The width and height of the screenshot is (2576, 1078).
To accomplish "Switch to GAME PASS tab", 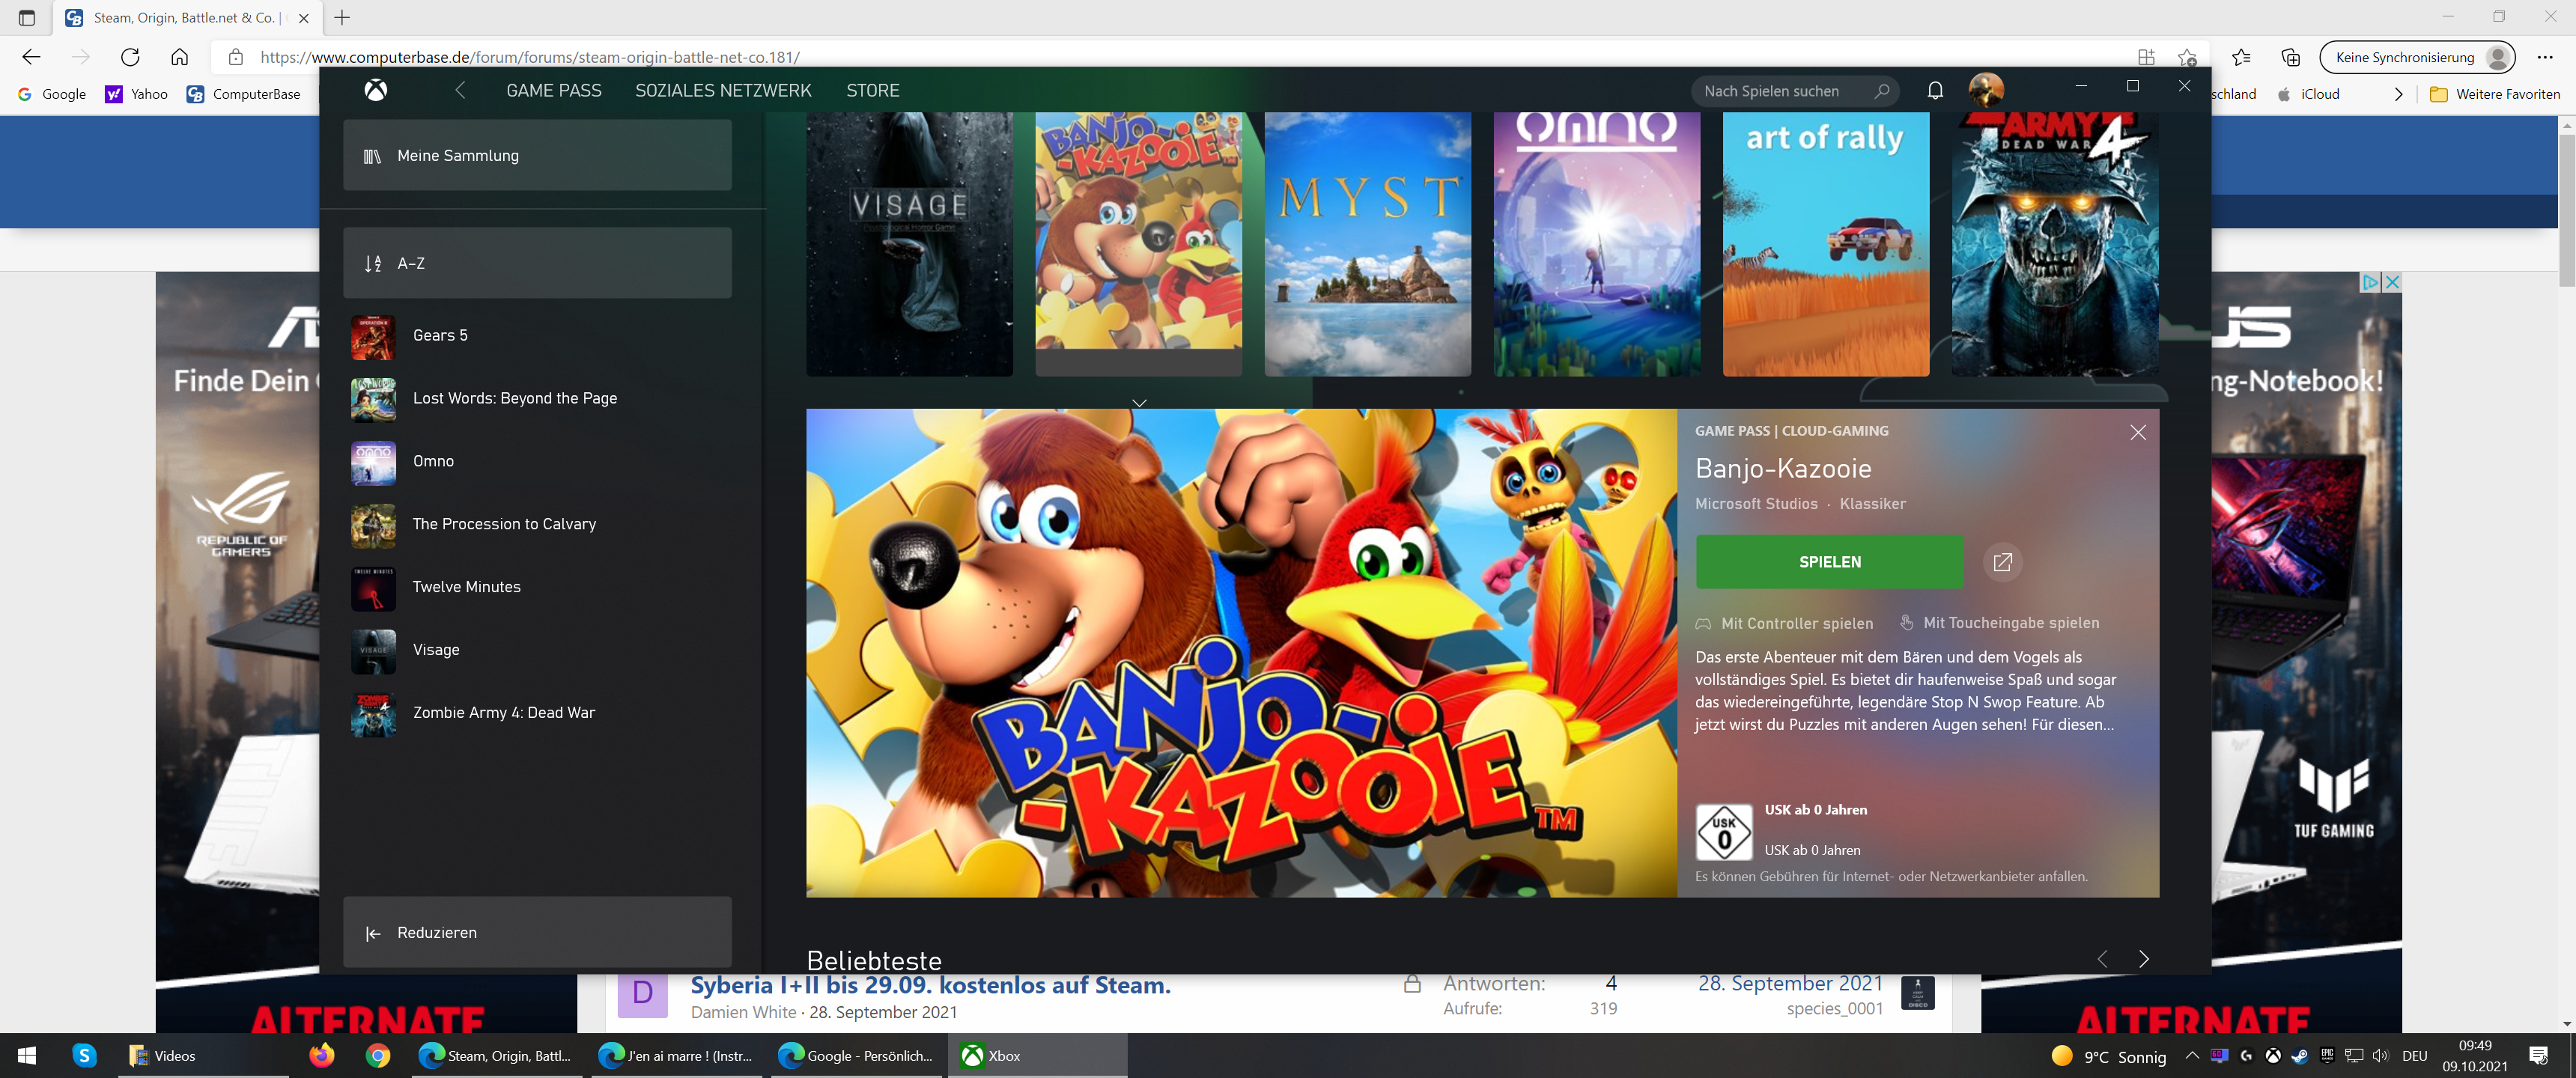I will coord(553,91).
